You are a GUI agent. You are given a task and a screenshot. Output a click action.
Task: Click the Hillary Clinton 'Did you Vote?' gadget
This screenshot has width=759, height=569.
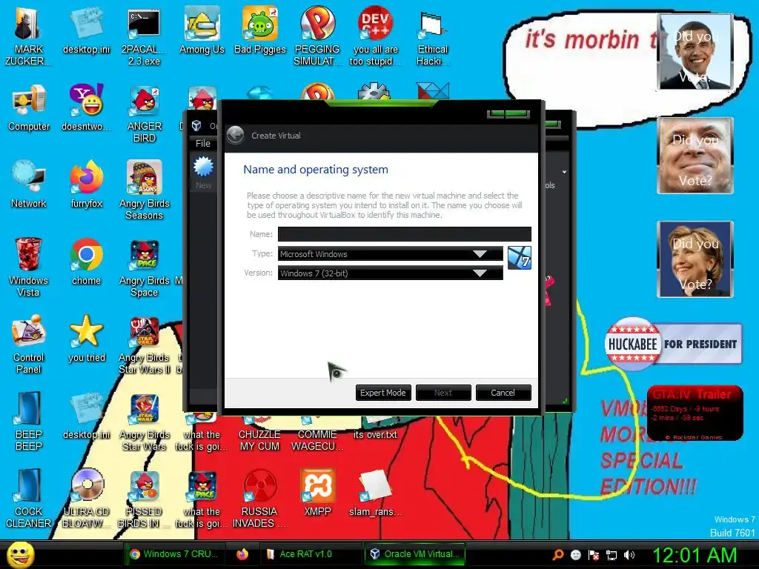click(695, 259)
